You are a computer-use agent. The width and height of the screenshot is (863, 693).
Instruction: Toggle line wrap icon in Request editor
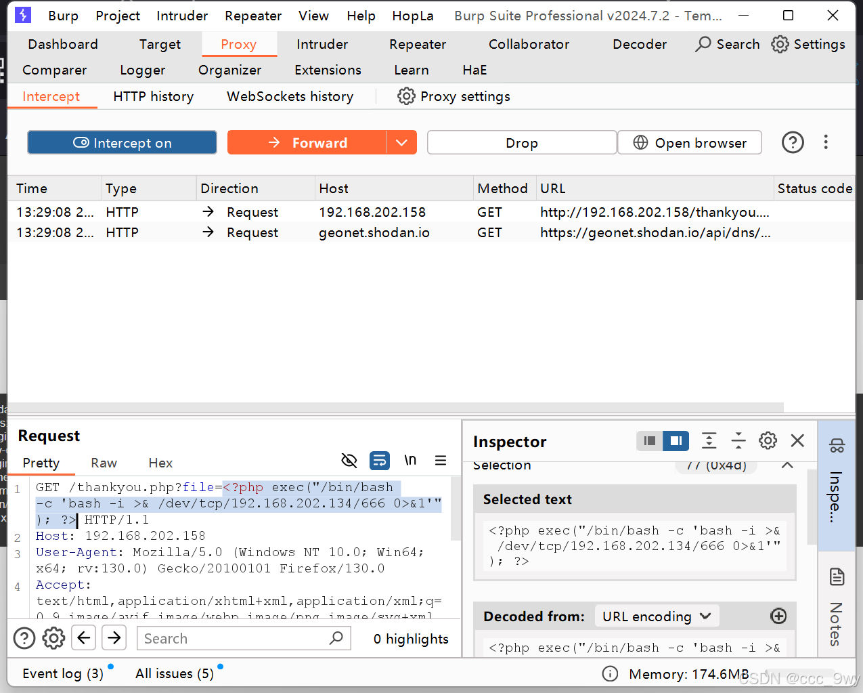point(380,461)
